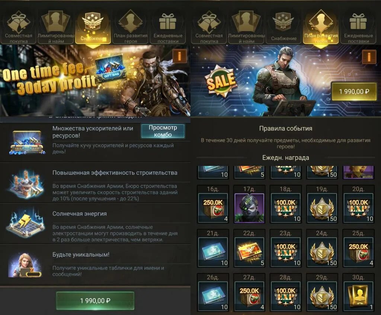This screenshot has width=381, height=315.
Task: Switch to the right Ежедневные поставки tab
Action: pos(358,27)
